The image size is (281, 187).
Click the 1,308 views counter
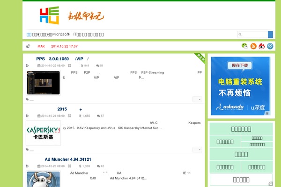click(84, 166)
